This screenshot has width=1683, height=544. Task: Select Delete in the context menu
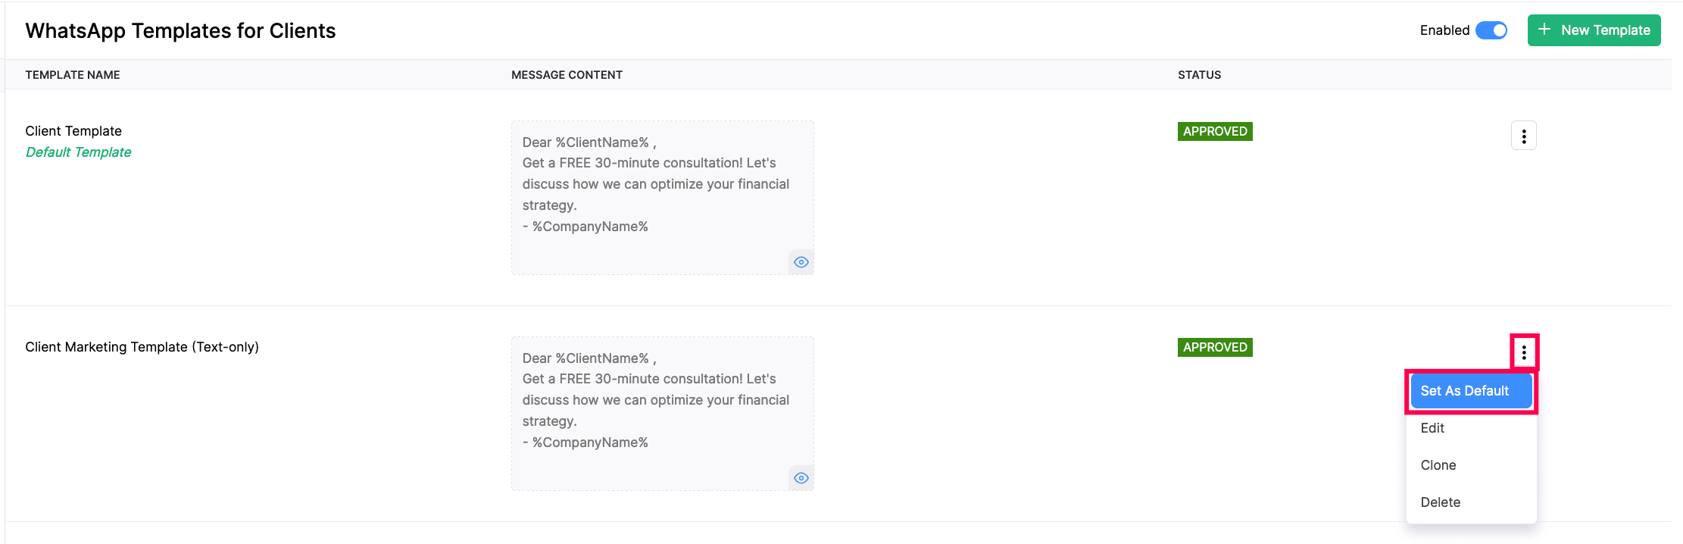point(1440,502)
